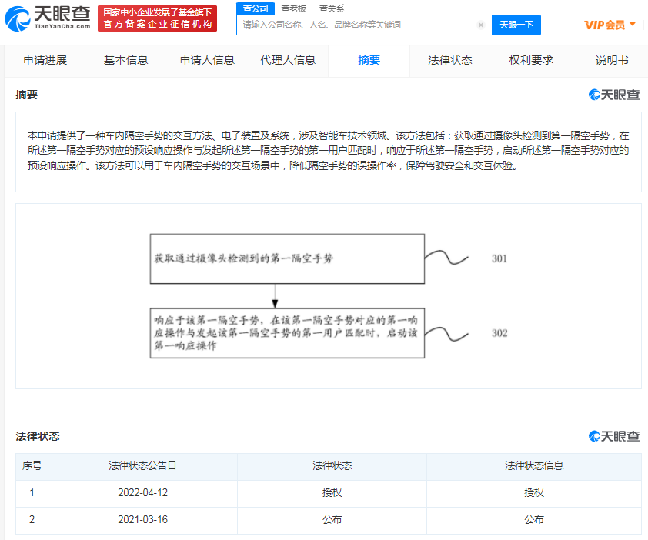
Task: Click row number 2 cell
Action: point(32,520)
